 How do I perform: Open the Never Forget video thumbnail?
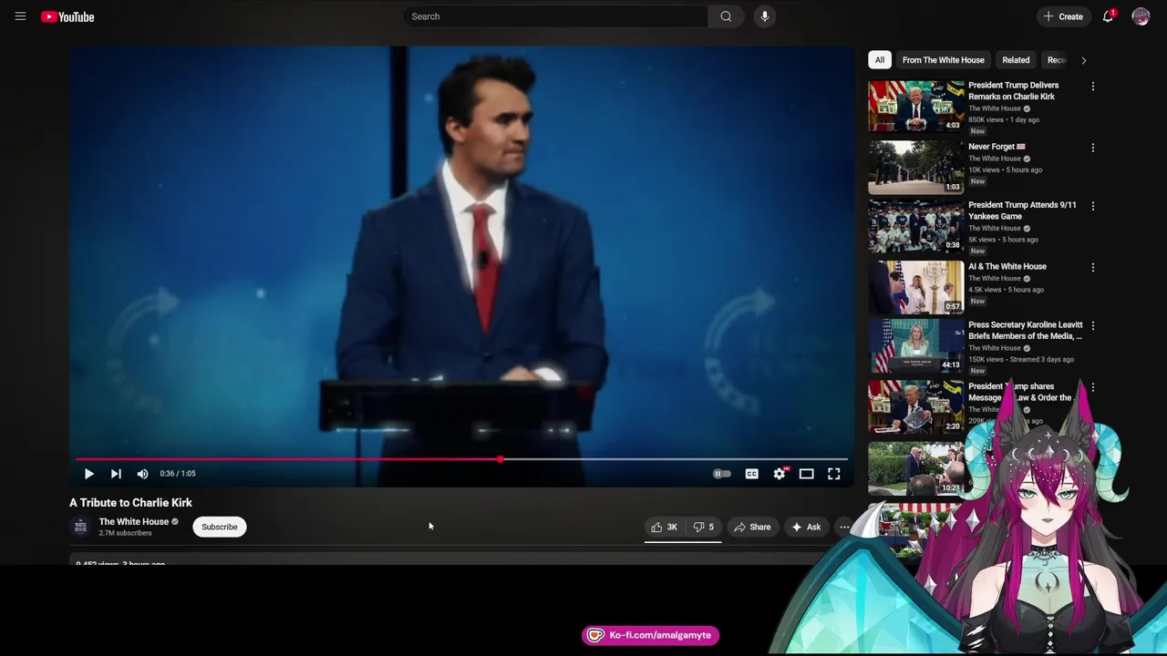pos(916,167)
